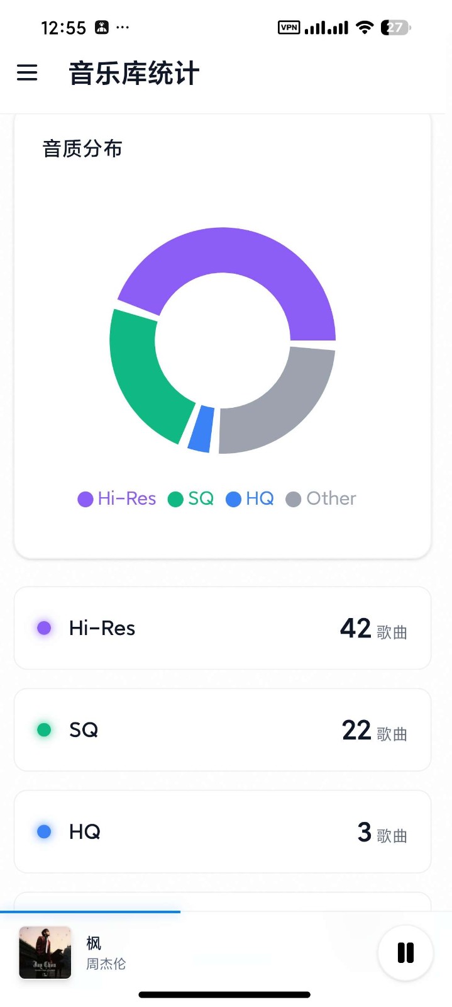Screen dimensions: 452x1007
Task: Open the hamburger navigation menu
Action: (27, 73)
